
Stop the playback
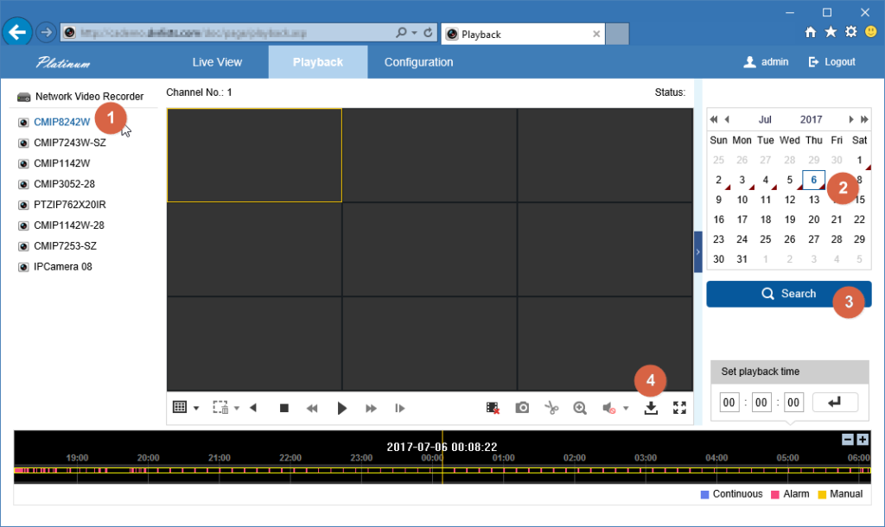pyautogui.click(x=283, y=408)
